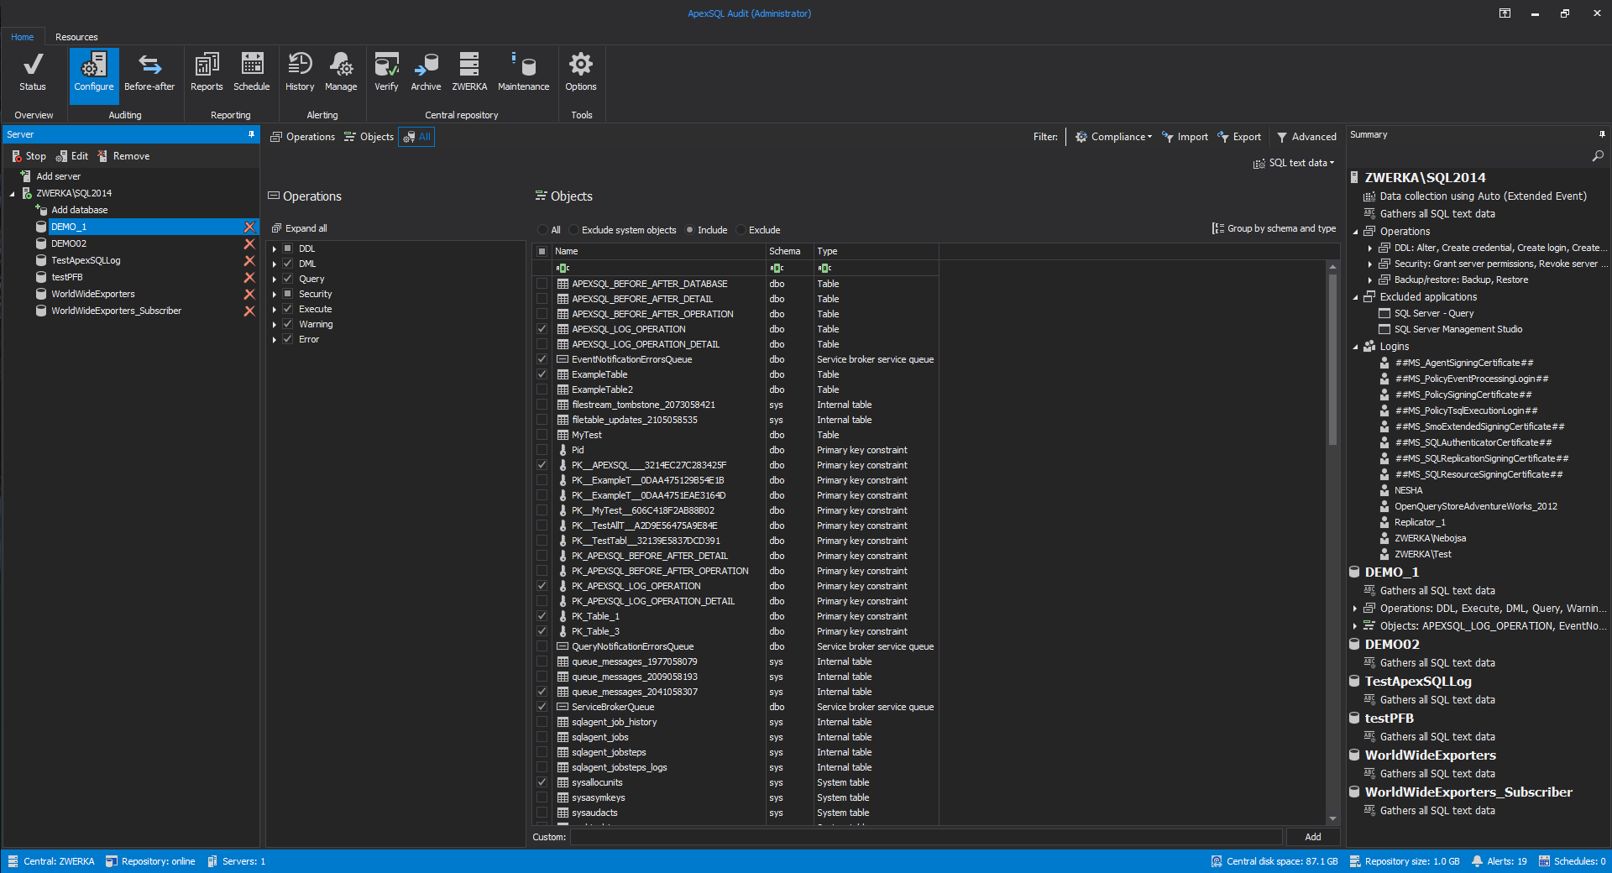Stop the selected server auditing
The height and width of the screenshot is (873, 1612).
click(29, 156)
